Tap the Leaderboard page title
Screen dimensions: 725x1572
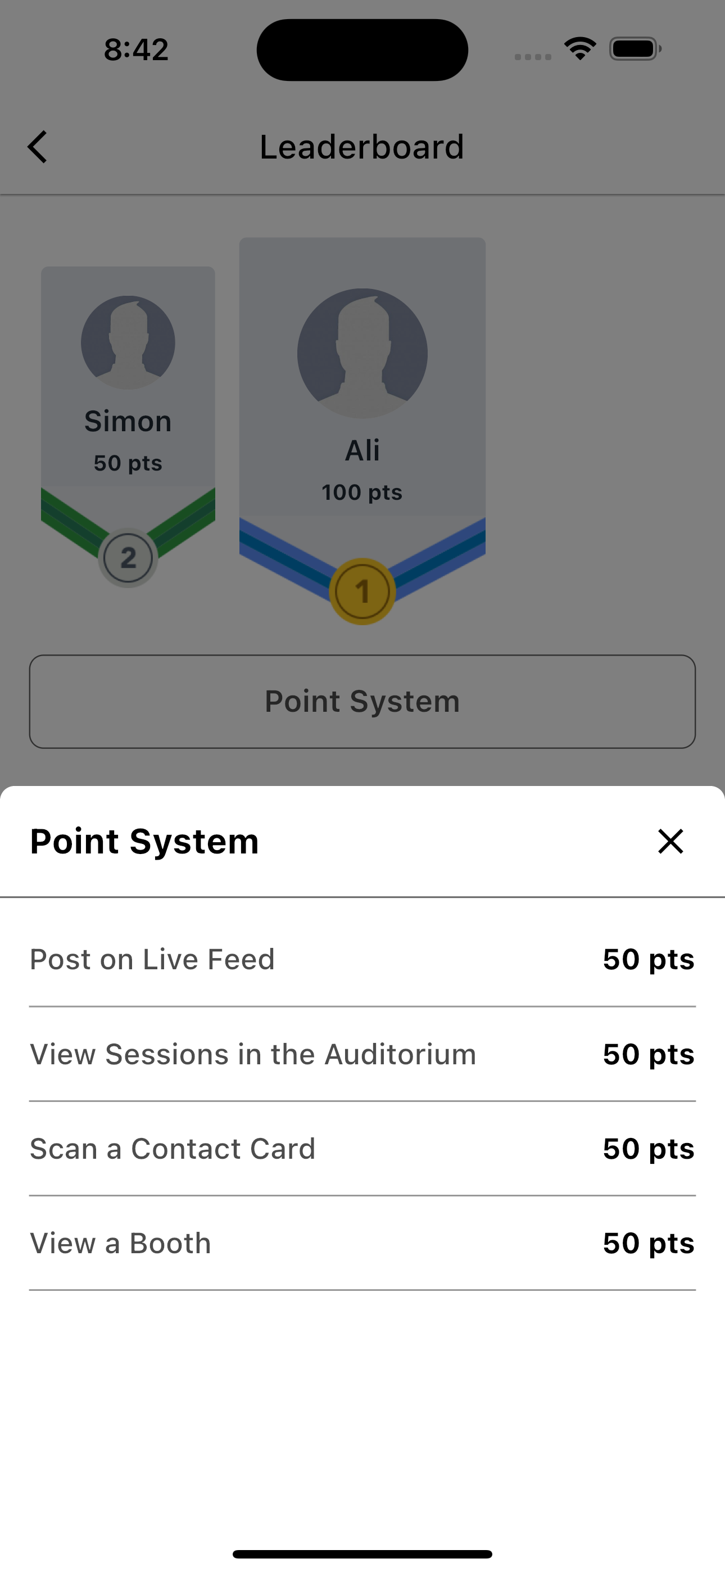[x=362, y=147]
